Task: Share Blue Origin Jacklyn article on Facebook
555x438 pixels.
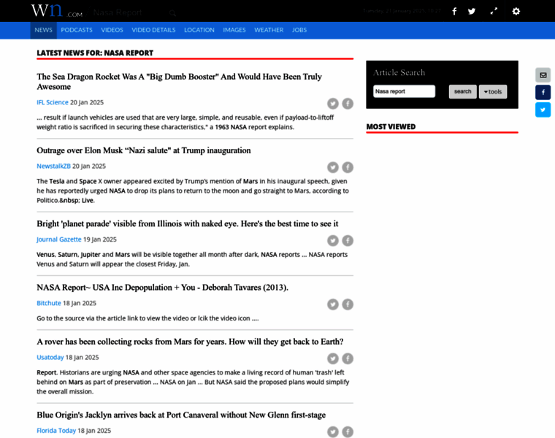Action: tap(348, 431)
